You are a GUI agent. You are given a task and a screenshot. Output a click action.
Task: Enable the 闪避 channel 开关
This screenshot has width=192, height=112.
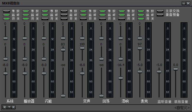(45, 19)
